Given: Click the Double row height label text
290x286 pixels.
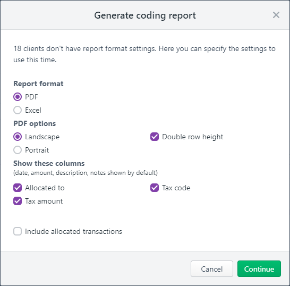Looking at the screenshot, I should 192,137.
